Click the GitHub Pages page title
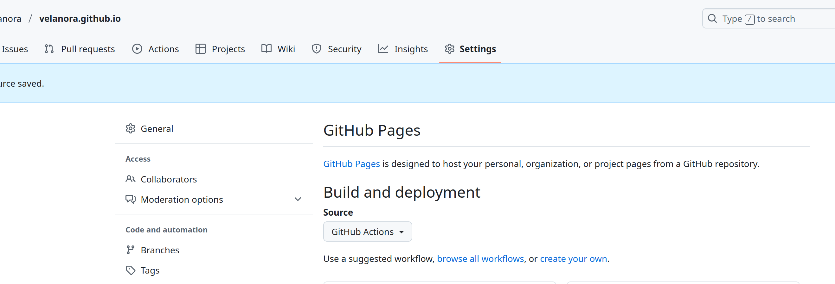Viewport: 835px width, 284px height. click(x=371, y=130)
